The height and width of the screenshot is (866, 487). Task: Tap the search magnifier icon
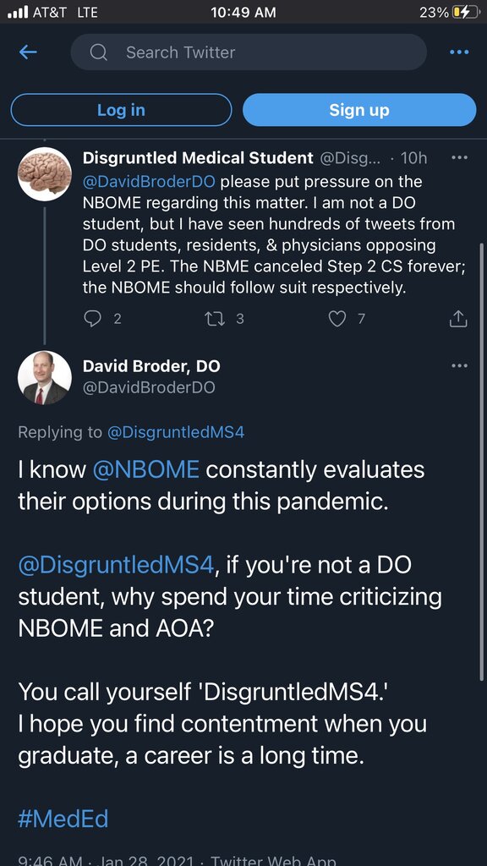[x=98, y=52]
